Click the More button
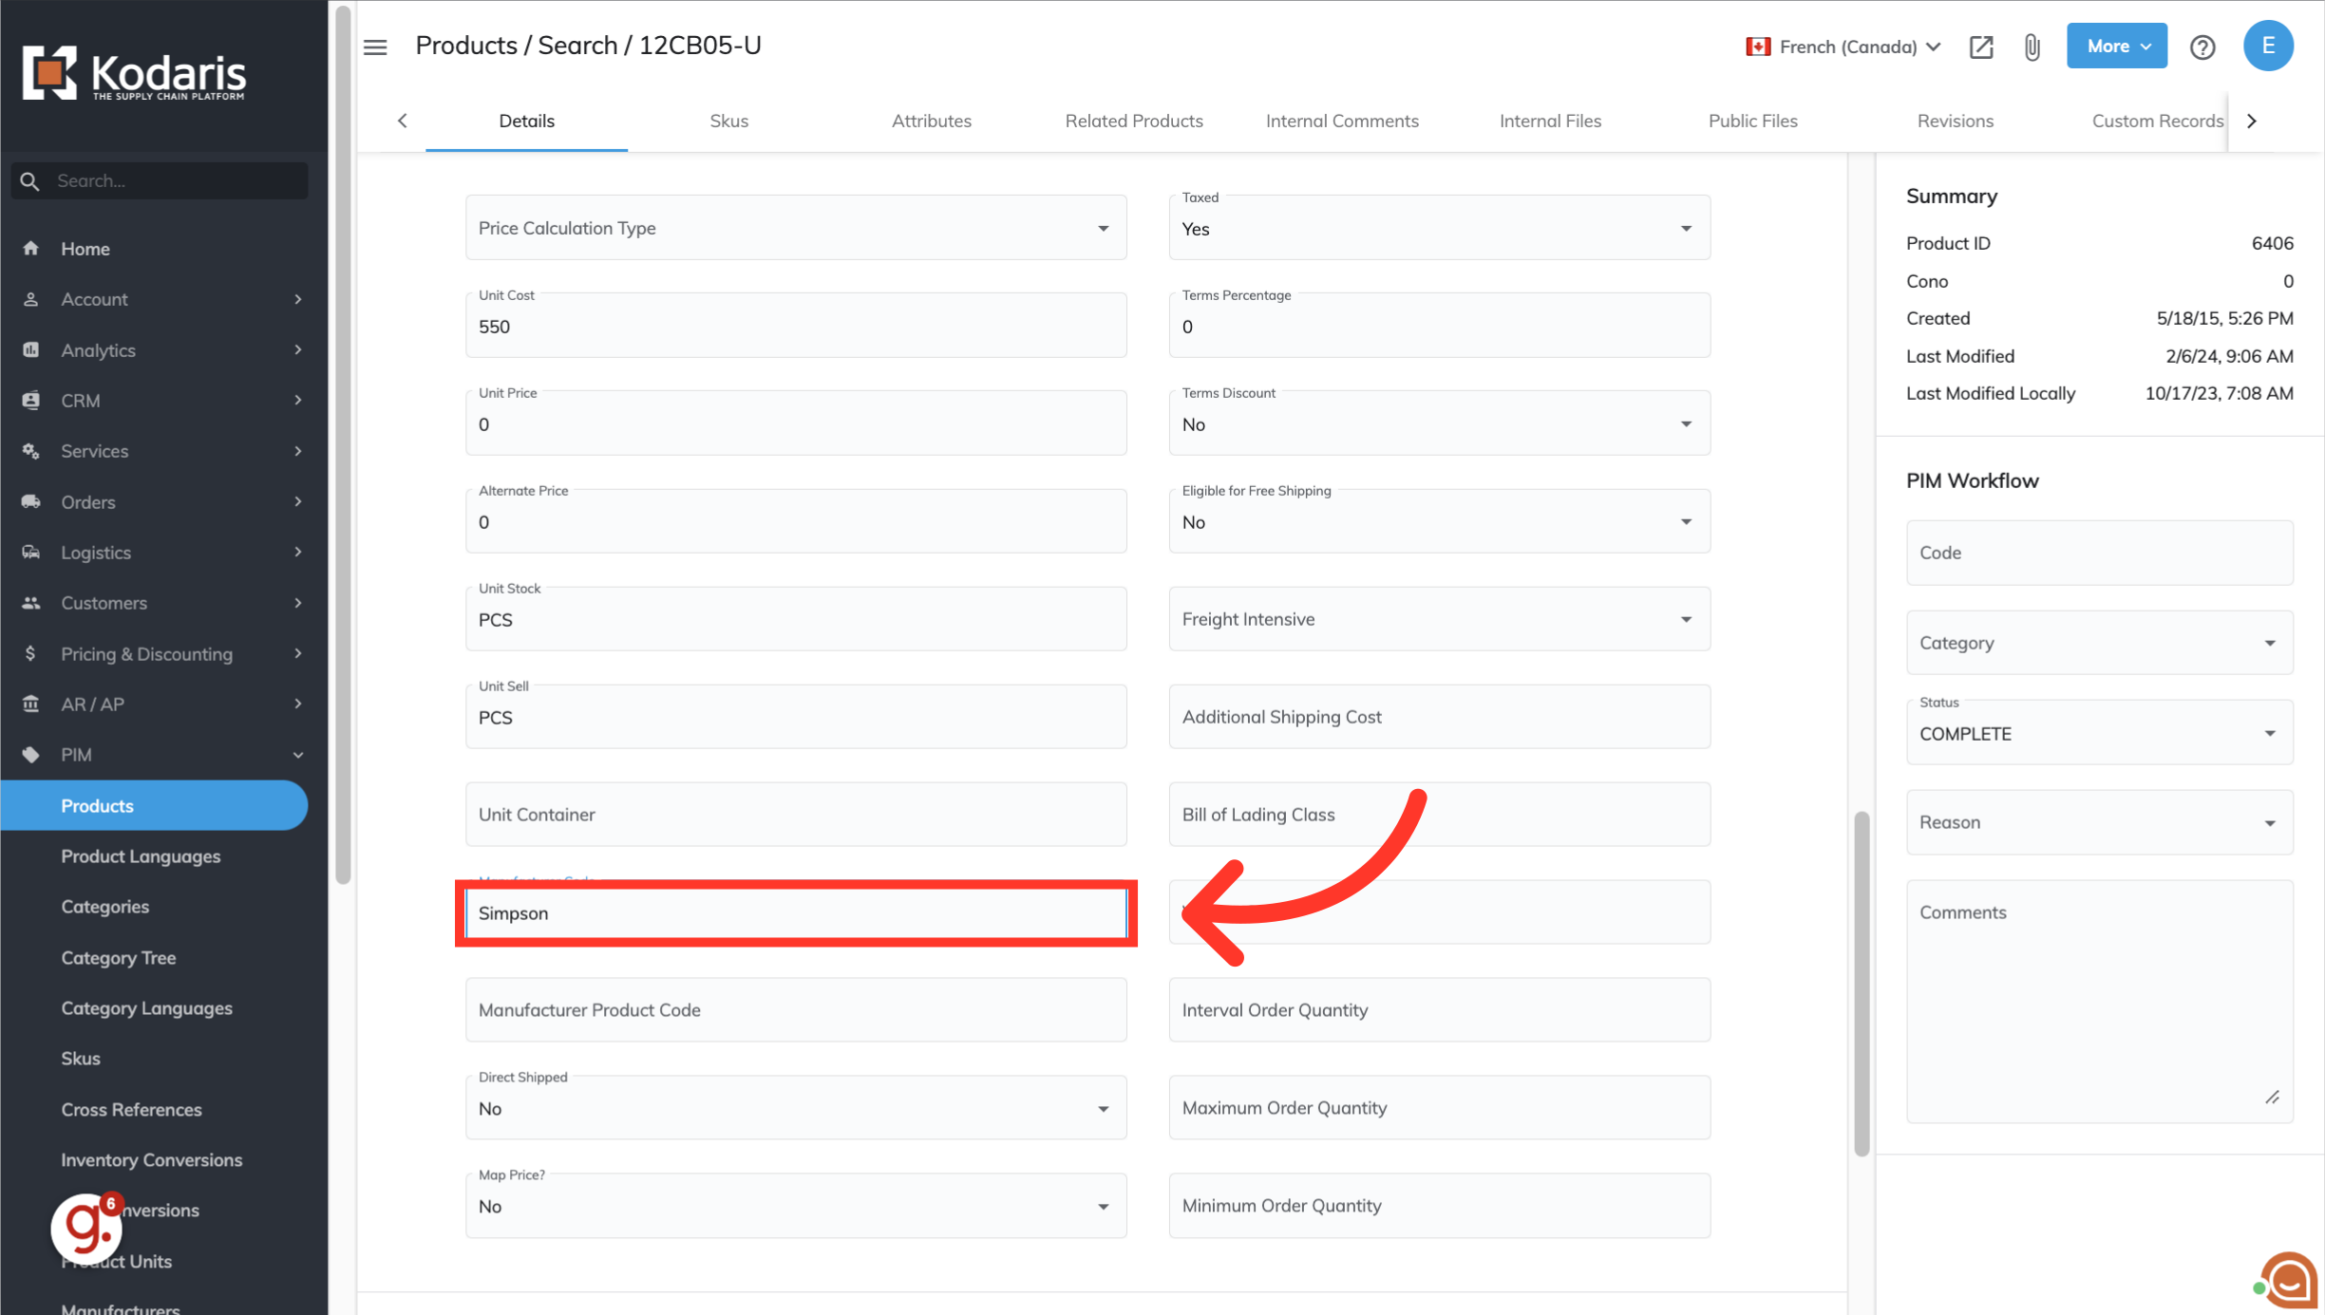Screen dimensions: 2325x1315 click(x=2116, y=47)
